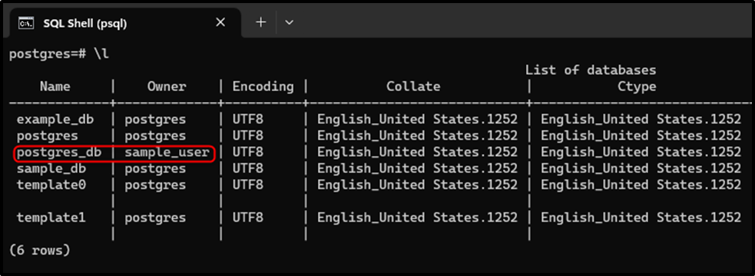Close the SQL Shell (psql) tab
This screenshot has width=755, height=276.
click(220, 22)
